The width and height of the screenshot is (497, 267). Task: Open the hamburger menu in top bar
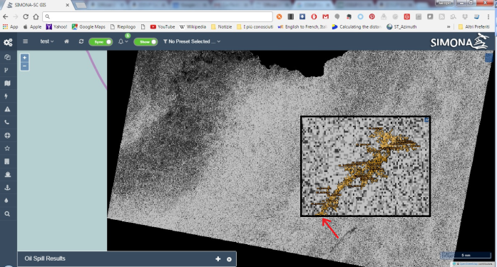pyautogui.click(x=26, y=41)
